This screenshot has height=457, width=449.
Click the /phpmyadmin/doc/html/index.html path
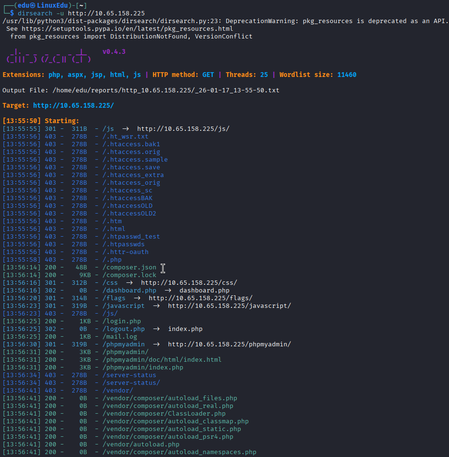[x=162, y=360]
